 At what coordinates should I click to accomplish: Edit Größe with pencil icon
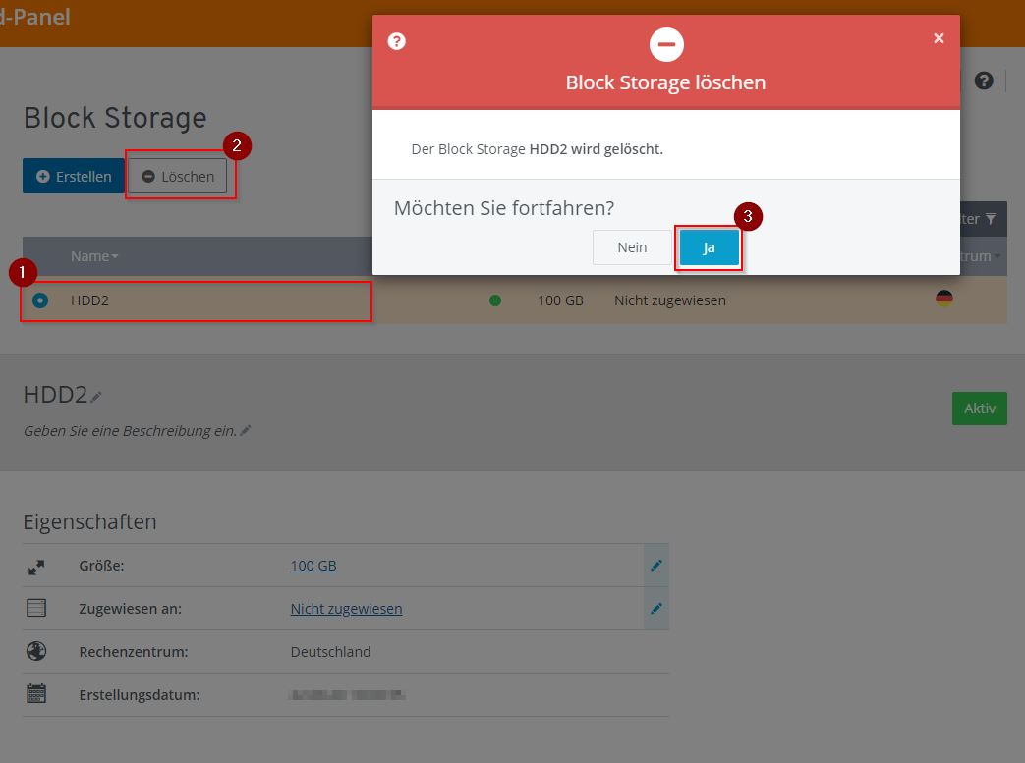click(656, 566)
